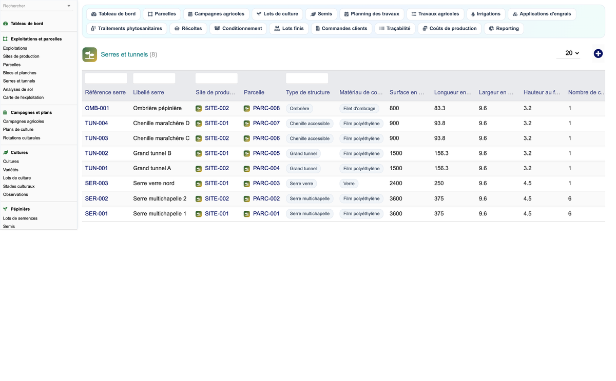616x381 pixels.
Task: Open record TUN-004
Action: pos(97,123)
